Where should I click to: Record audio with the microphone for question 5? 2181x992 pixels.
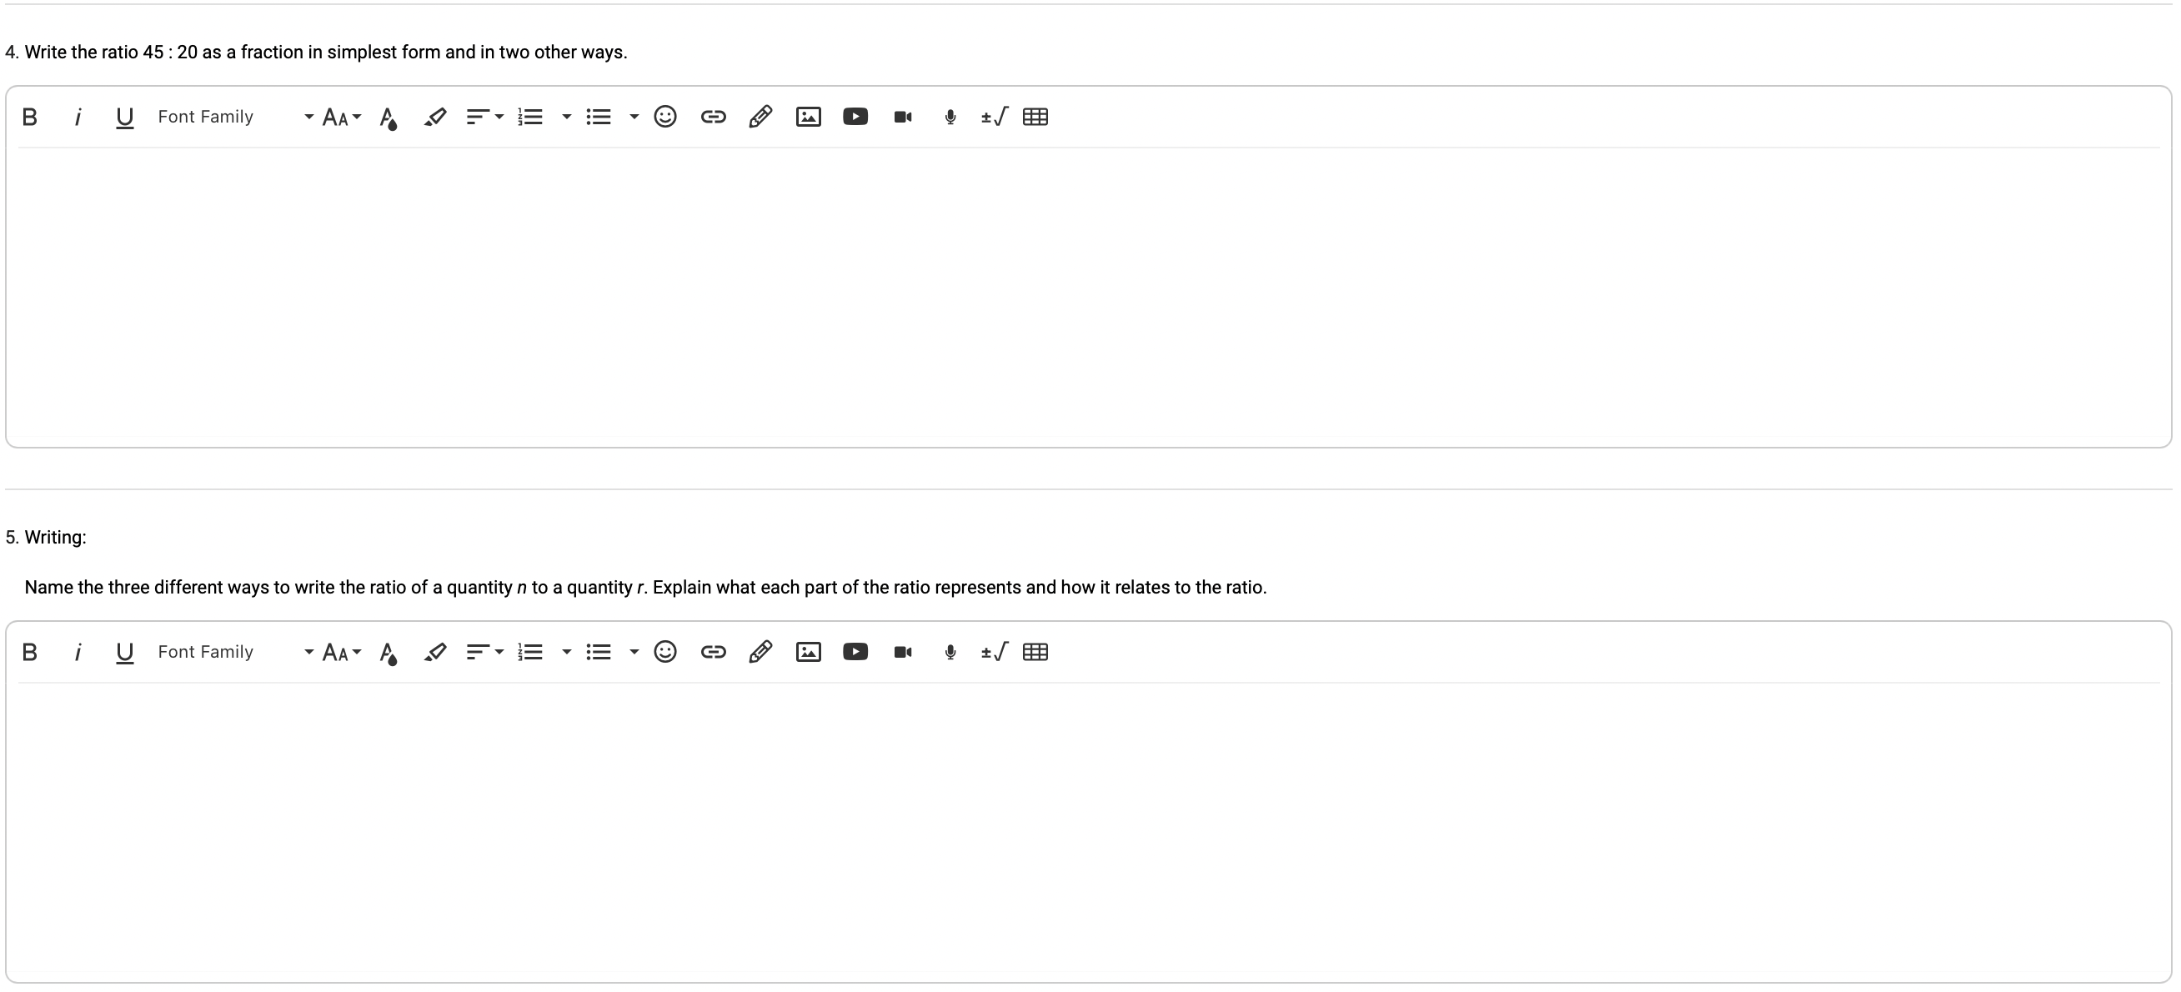949,652
